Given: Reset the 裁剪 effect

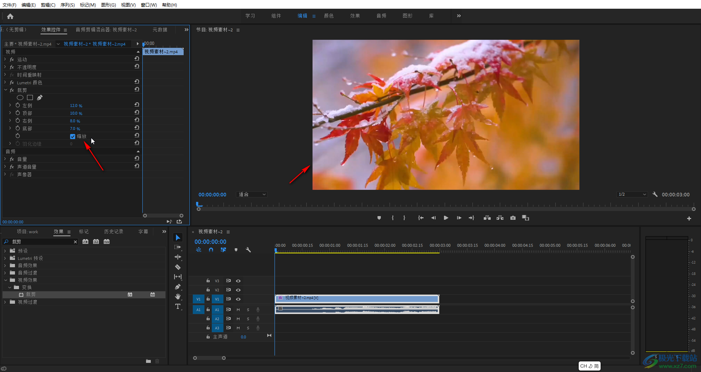Looking at the screenshot, I should [137, 89].
